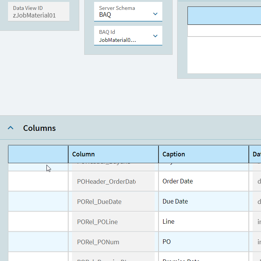Edit the Due Date caption cell
This screenshot has width=261, height=261.
[x=204, y=202]
